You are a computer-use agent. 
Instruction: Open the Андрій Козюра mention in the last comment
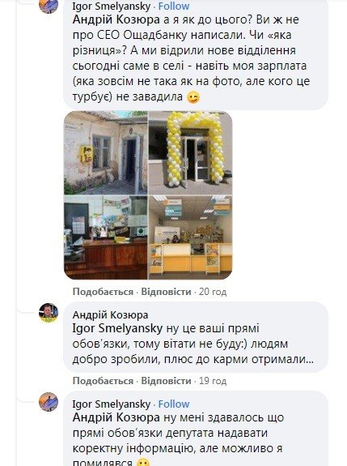tap(116, 417)
